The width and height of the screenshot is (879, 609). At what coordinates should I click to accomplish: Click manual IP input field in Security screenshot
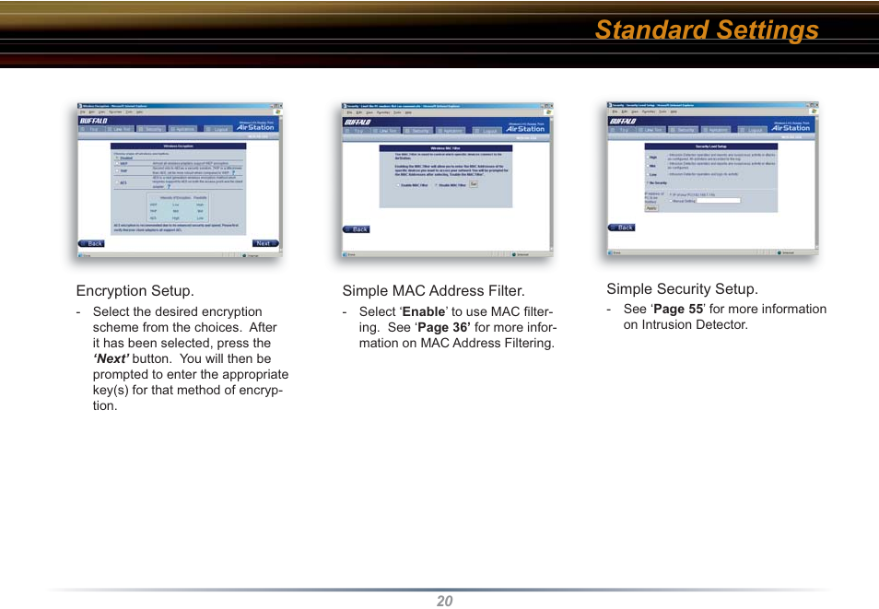point(718,201)
